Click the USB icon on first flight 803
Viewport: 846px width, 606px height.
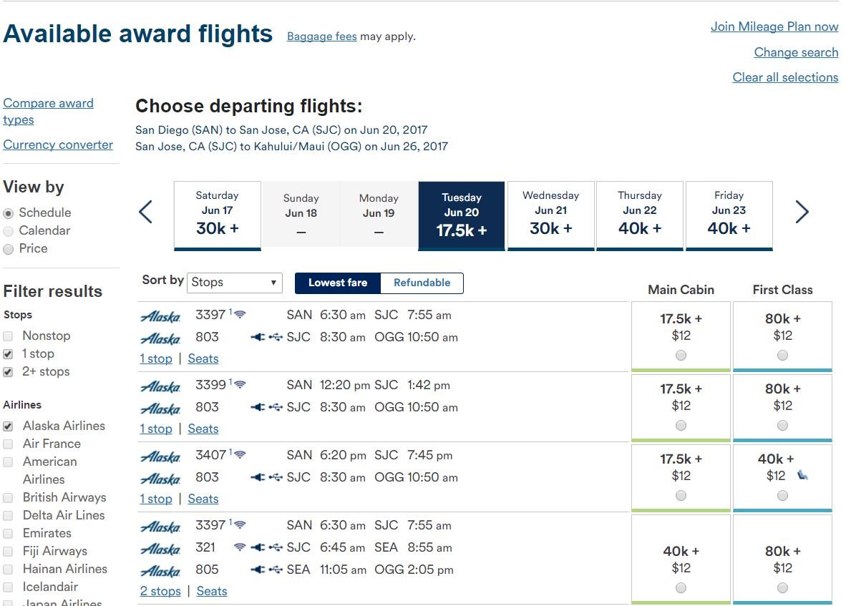point(276,337)
